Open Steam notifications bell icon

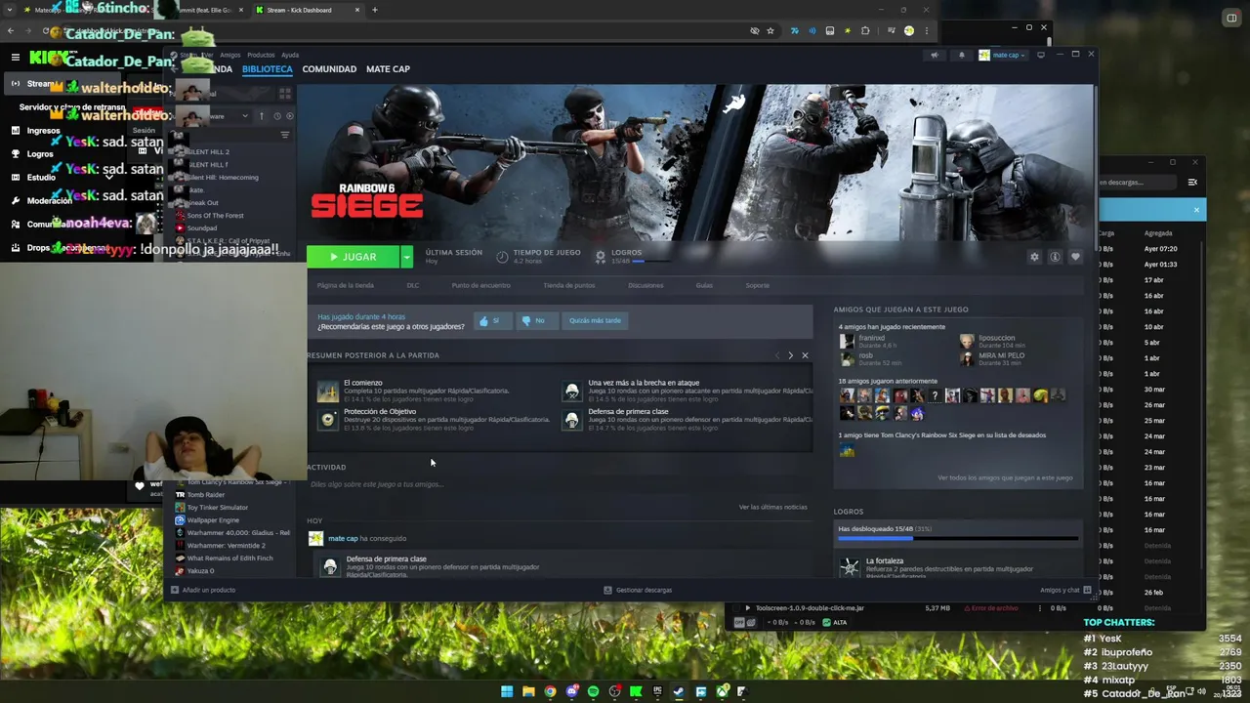[x=961, y=55]
